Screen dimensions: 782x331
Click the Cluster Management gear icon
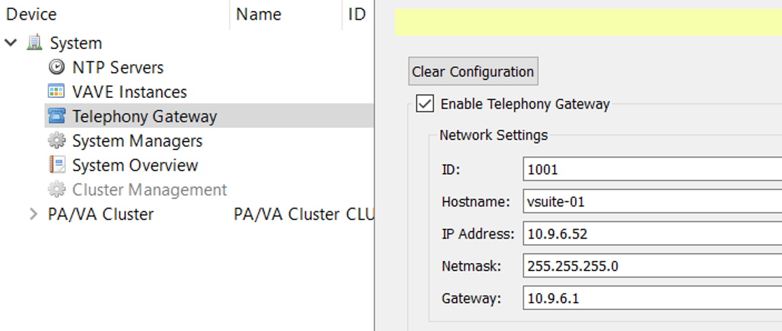click(56, 190)
